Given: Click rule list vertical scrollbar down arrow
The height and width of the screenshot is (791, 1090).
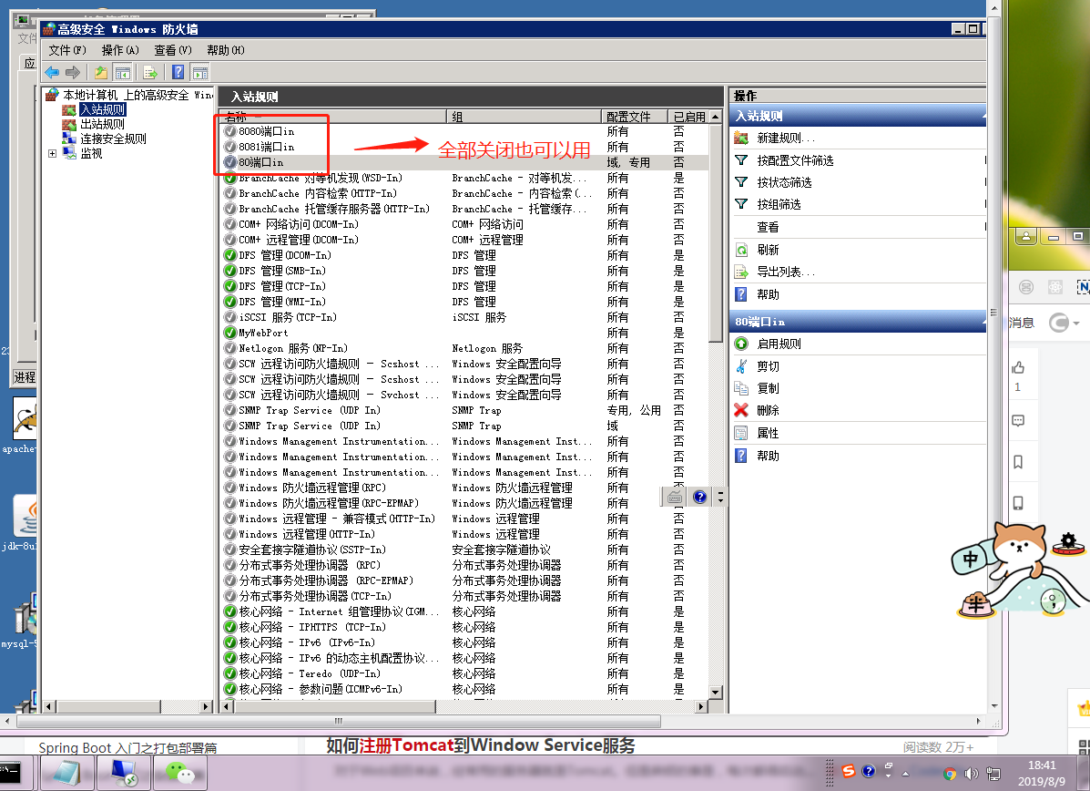Looking at the screenshot, I should tap(716, 693).
